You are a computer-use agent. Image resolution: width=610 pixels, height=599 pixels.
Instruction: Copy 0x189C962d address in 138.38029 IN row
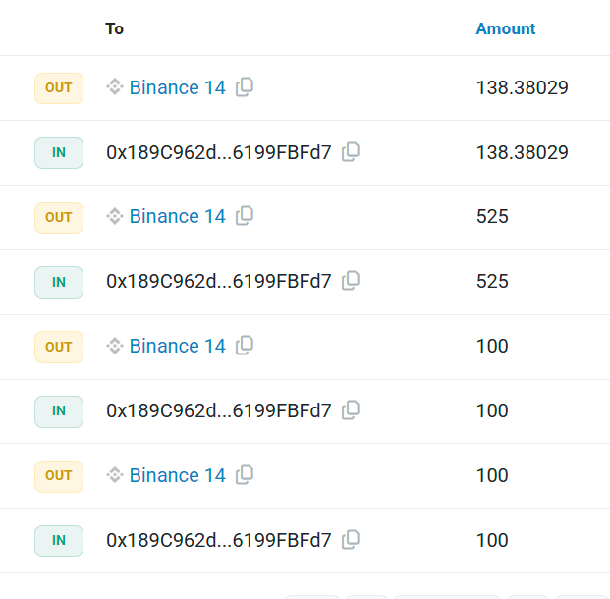[350, 152]
